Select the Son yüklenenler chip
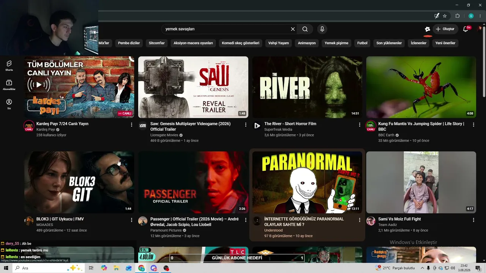Viewport: 486px width, 273px height. [389, 43]
